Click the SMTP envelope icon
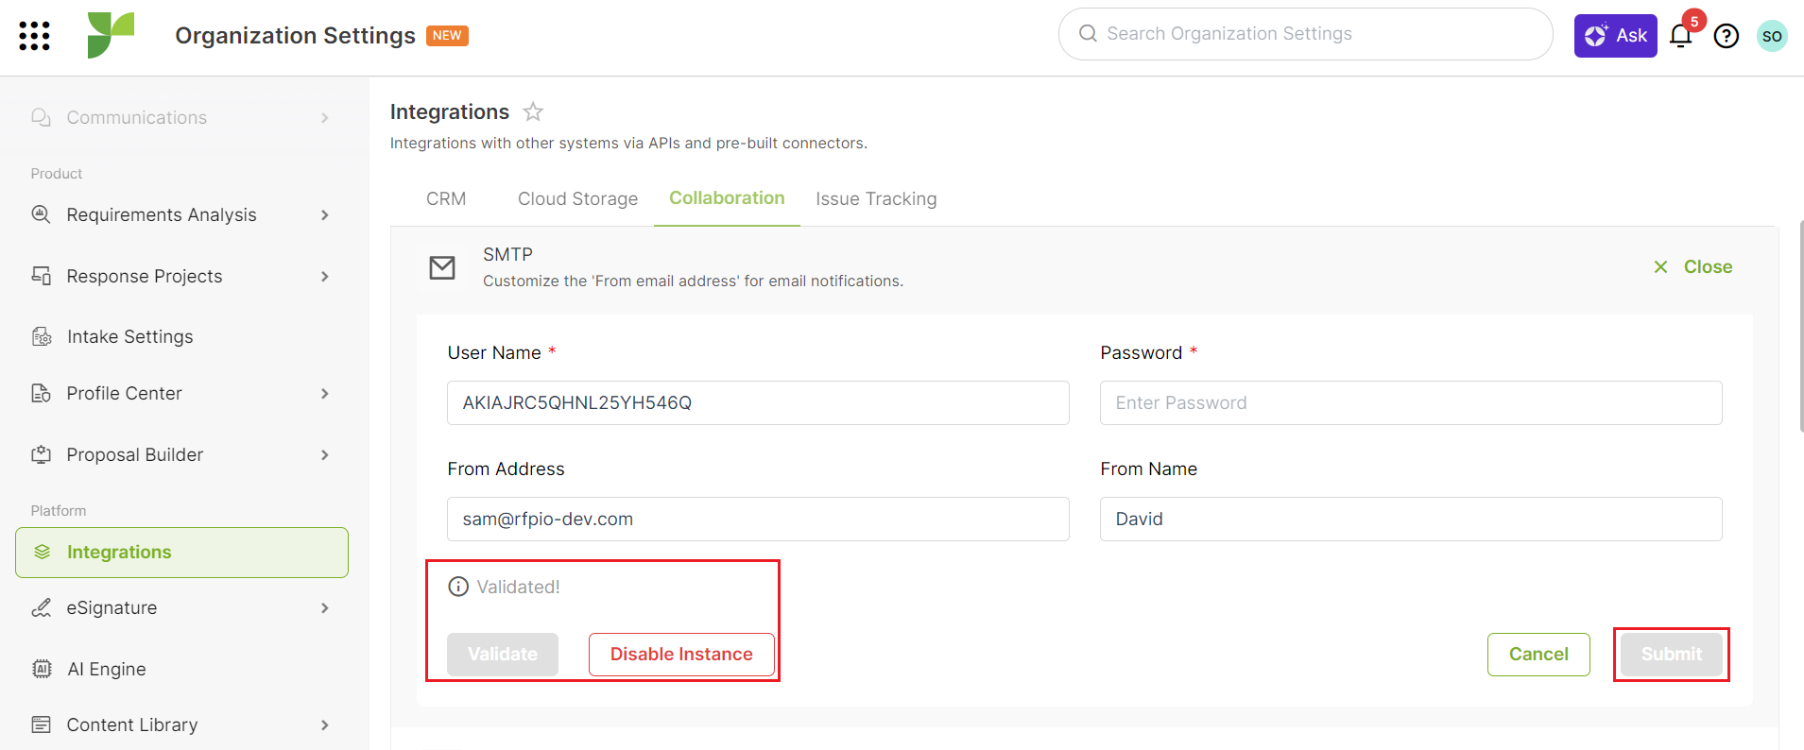 (442, 268)
